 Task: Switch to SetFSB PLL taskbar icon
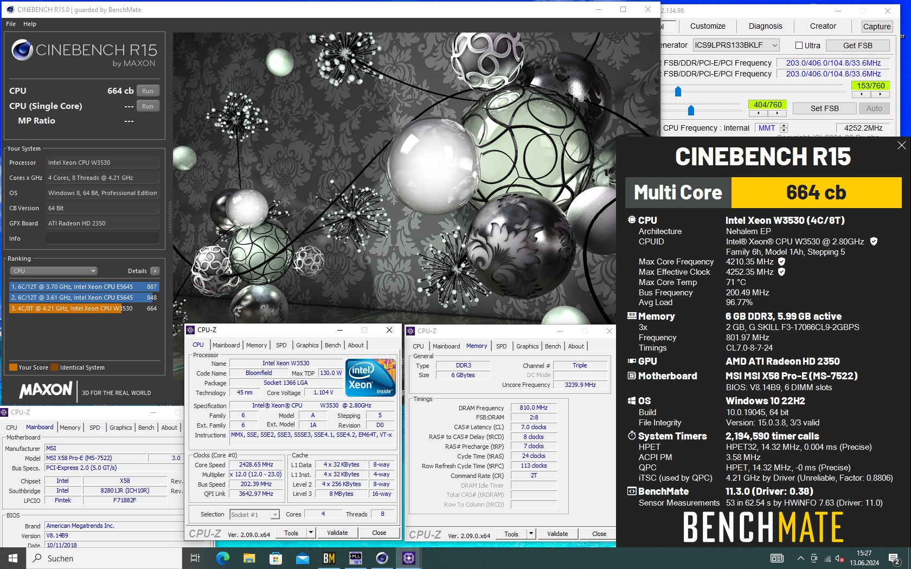click(x=356, y=558)
